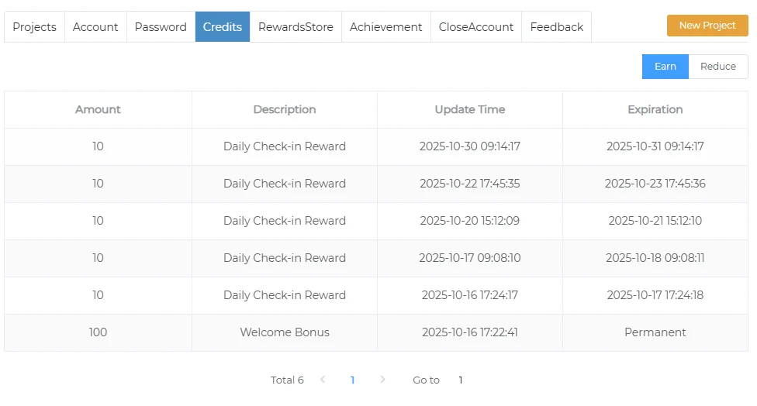
Task: Click Daily Check-in Reward in 2025-10-30 row
Action: [285, 146]
